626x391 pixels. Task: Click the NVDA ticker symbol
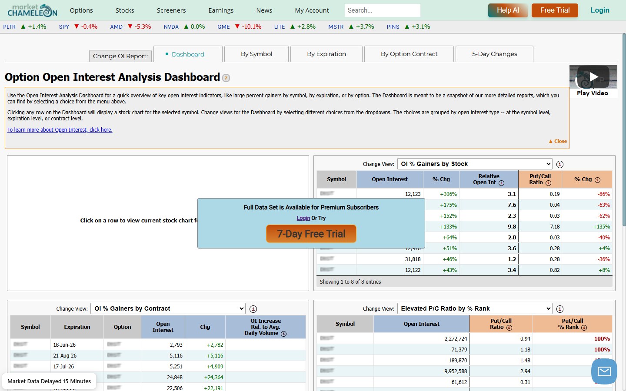point(171,27)
